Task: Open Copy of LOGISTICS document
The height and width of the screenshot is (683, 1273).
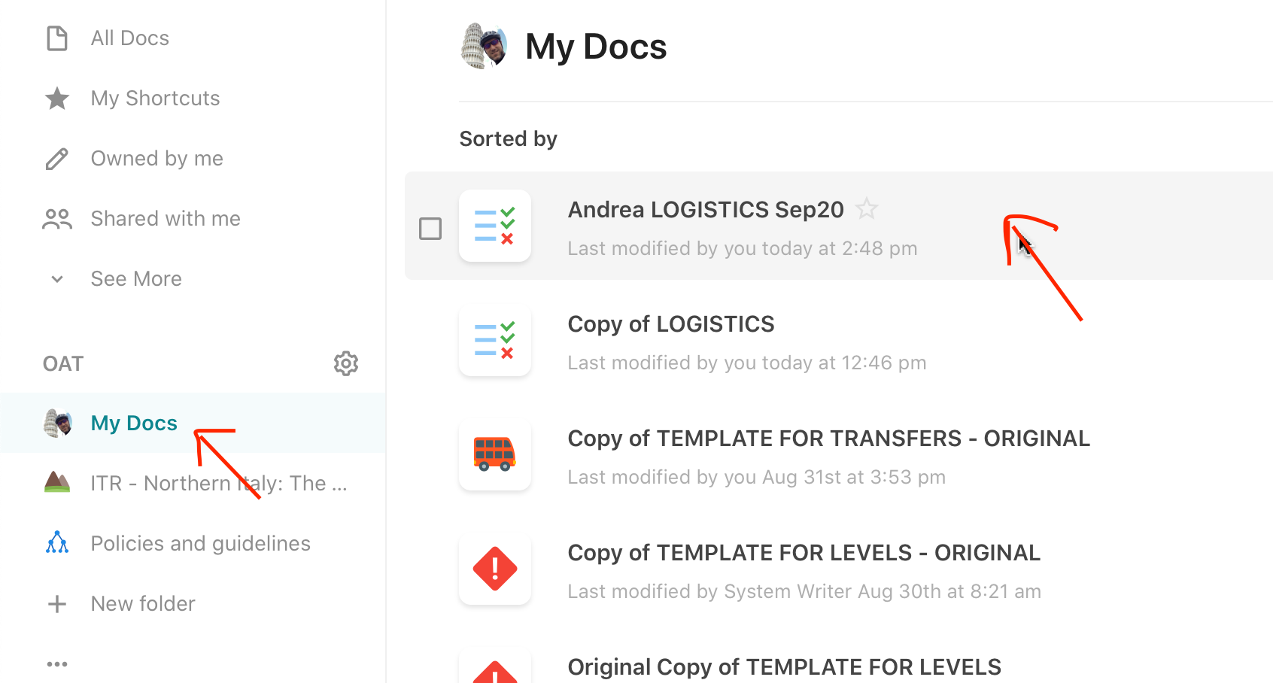Action: (x=671, y=324)
